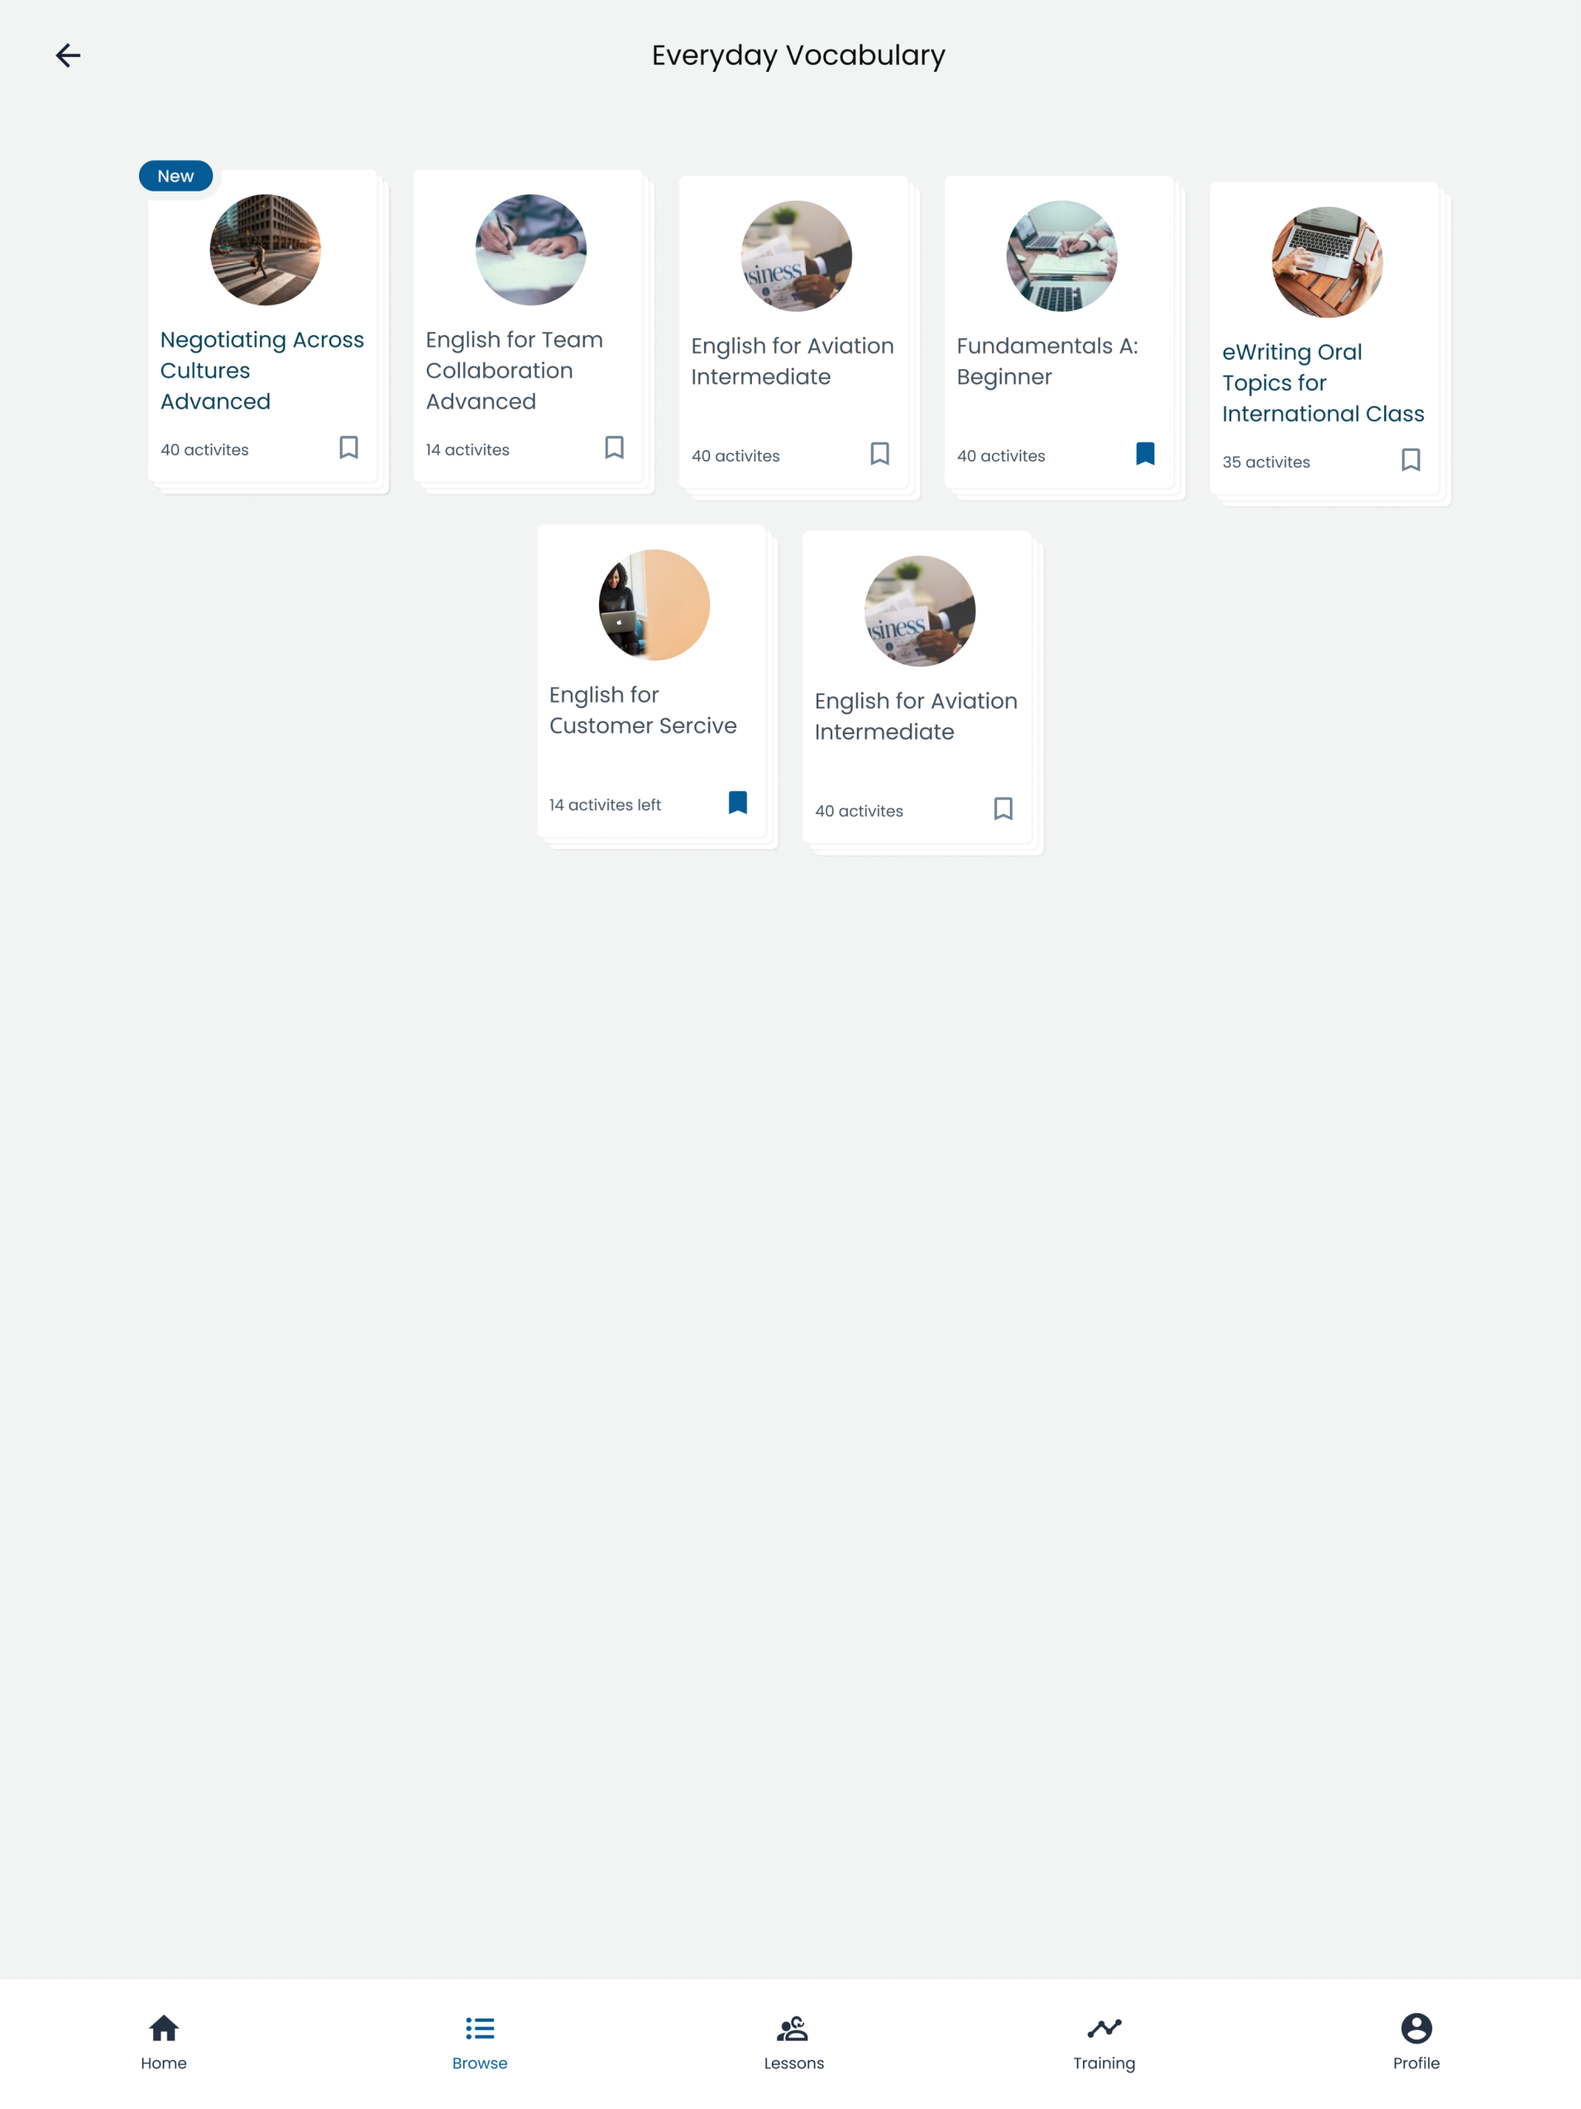Select English for Customer Sercive thumbnail

654,604
